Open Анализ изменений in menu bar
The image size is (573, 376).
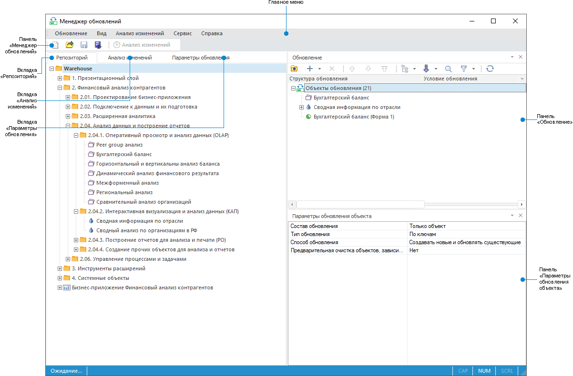coord(140,33)
